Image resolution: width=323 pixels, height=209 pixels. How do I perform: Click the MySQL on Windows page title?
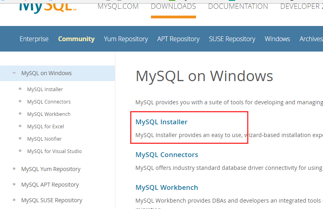point(204,76)
